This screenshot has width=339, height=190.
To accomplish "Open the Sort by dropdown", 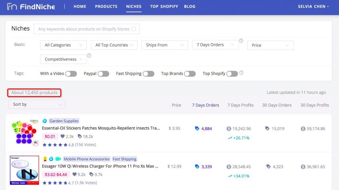I will pyautogui.click(x=37, y=104).
